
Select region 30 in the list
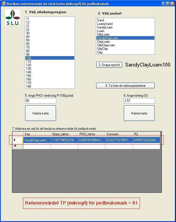pos(50,33)
